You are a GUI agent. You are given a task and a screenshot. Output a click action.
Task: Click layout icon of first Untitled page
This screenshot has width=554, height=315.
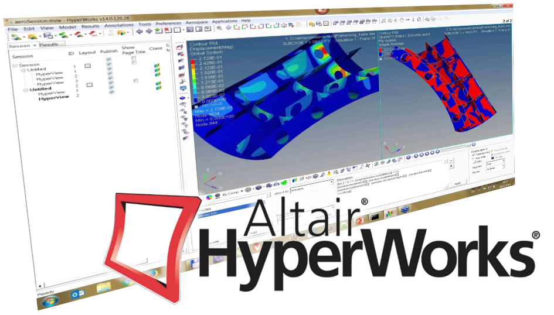pyautogui.click(x=87, y=66)
